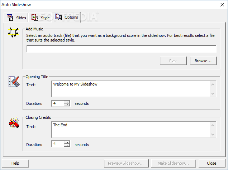228x170 pixels.
Task: Click the Closing Credits firecracker icon
Action: click(x=14, y=123)
